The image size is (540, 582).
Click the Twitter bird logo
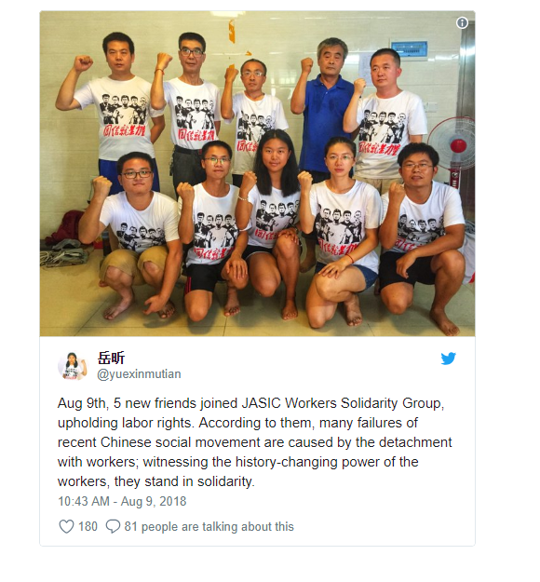point(448,359)
